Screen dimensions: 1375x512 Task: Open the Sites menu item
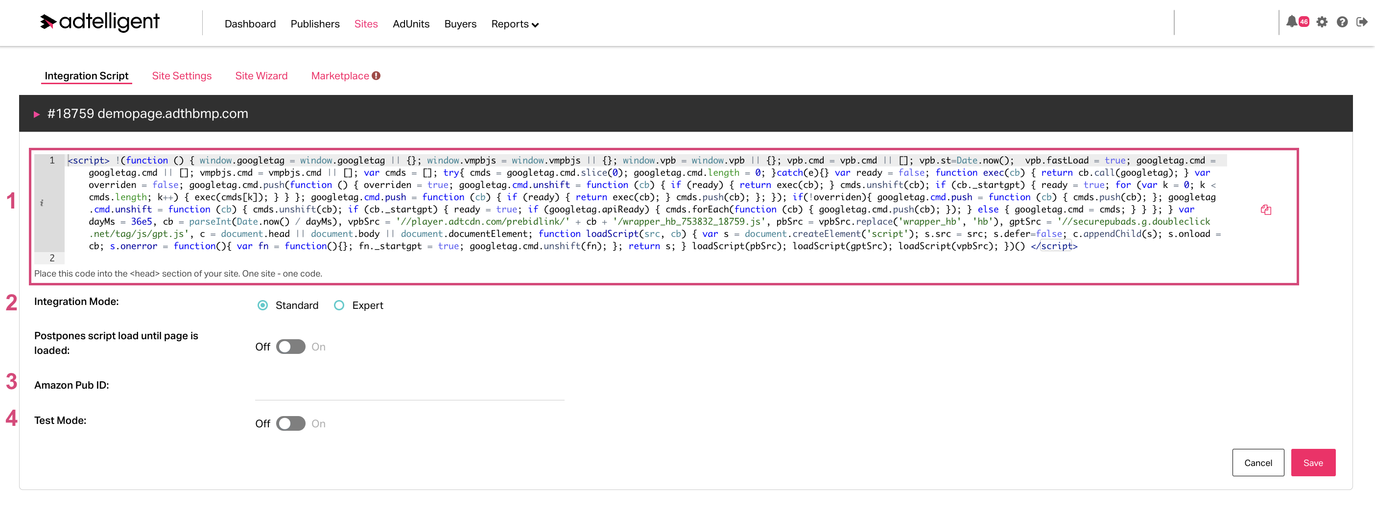click(366, 24)
